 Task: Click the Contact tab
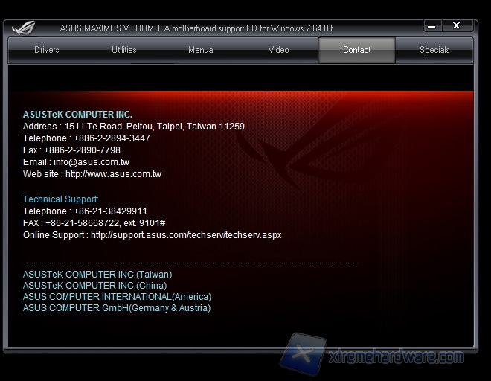(356, 50)
